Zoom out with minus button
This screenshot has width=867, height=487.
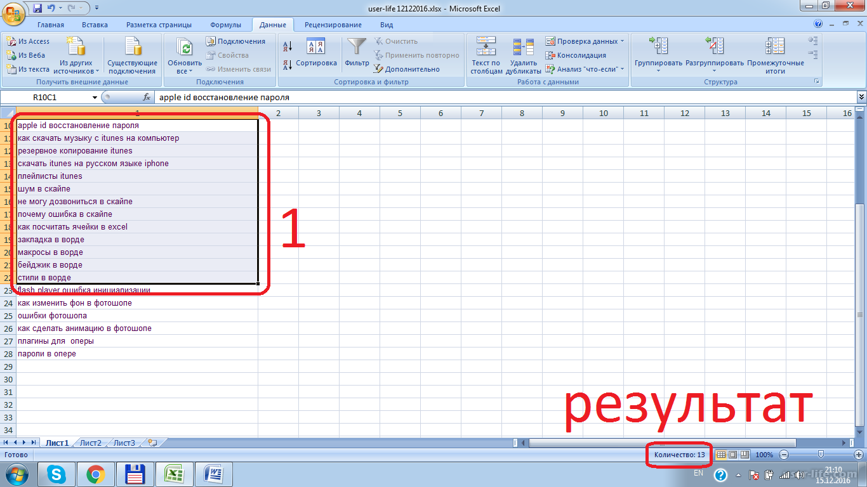[x=784, y=455]
